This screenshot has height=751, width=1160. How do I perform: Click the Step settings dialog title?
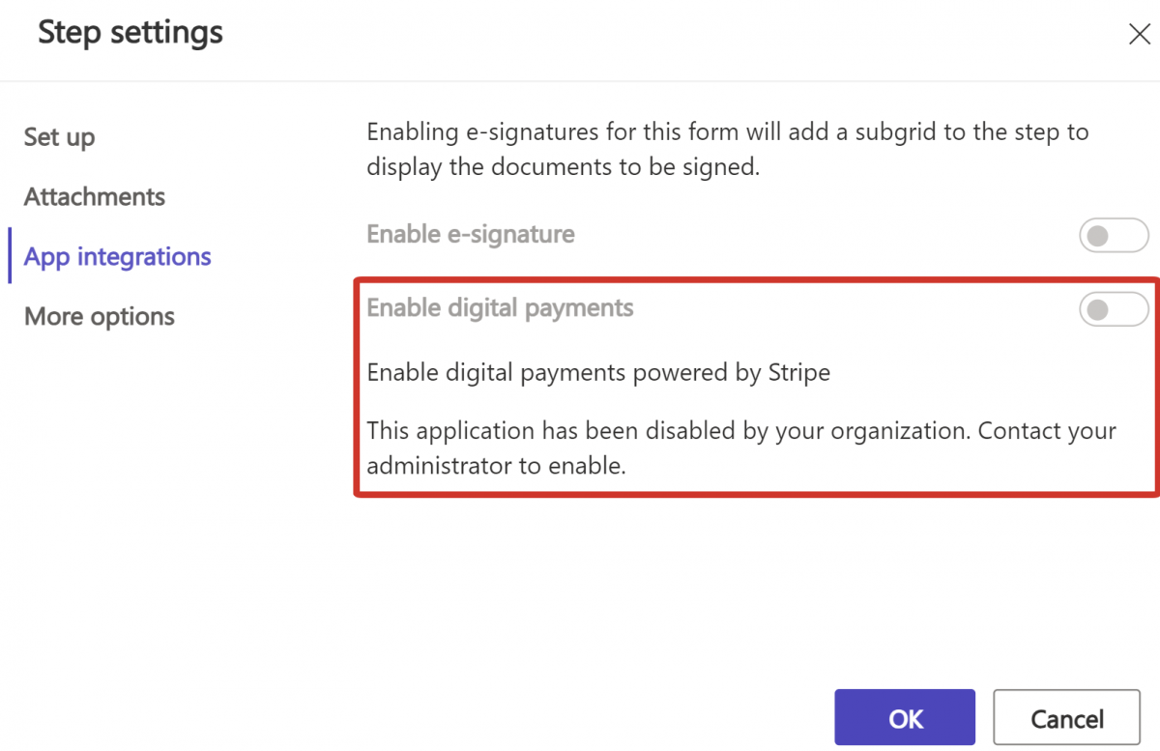130,32
